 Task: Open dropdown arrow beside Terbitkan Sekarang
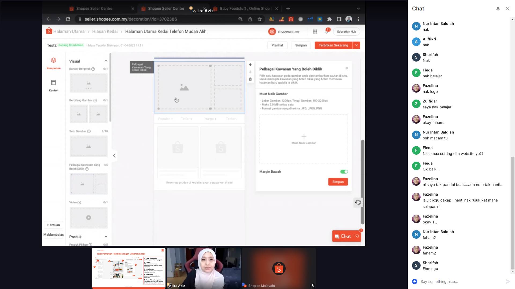pos(356,45)
